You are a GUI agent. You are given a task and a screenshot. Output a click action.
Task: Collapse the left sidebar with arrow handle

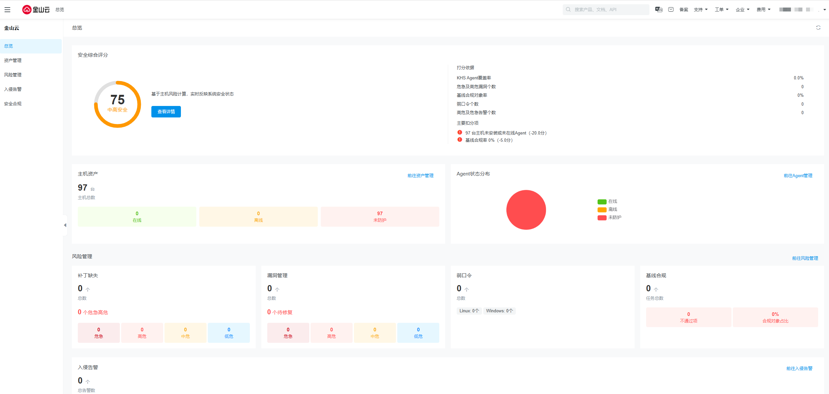(x=65, y=225)
